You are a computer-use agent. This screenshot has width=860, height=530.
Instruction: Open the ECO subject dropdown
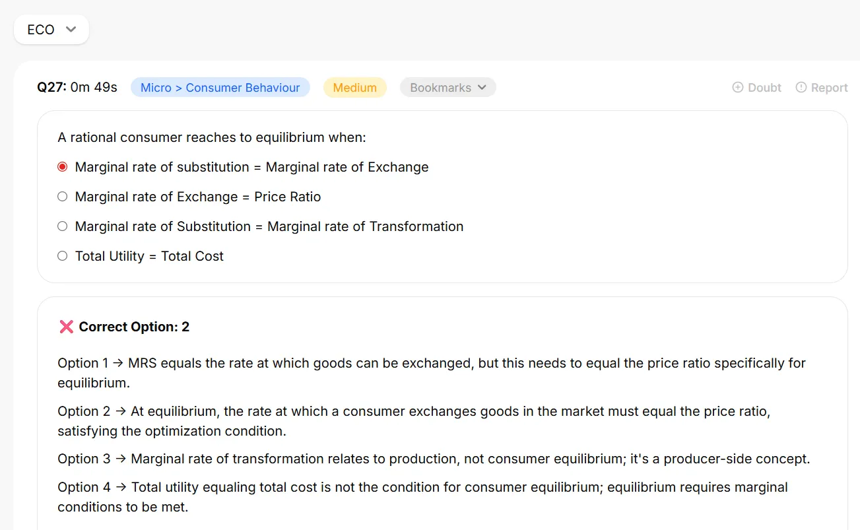pyautogui.click(x=51, y=29)
